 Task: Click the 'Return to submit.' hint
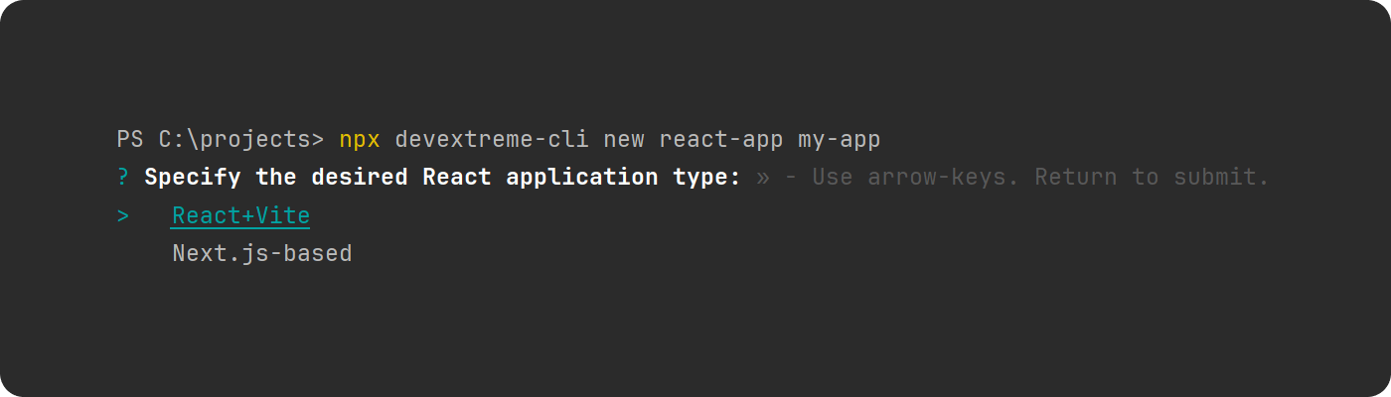[x=1153, y=178]
